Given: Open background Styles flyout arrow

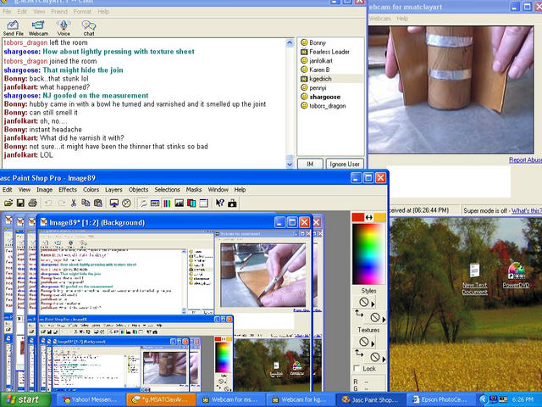Looking at the screenshot, I should click(384, 319).
